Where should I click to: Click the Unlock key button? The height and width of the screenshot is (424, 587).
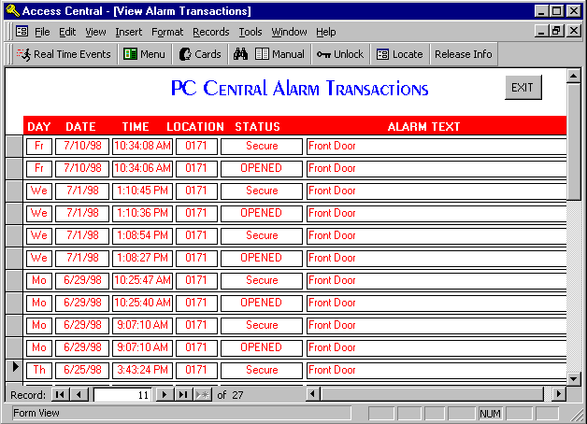[340, 54]
